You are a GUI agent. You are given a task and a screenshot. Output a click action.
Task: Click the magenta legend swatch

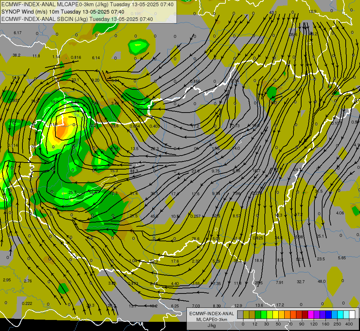coord(311,315)
